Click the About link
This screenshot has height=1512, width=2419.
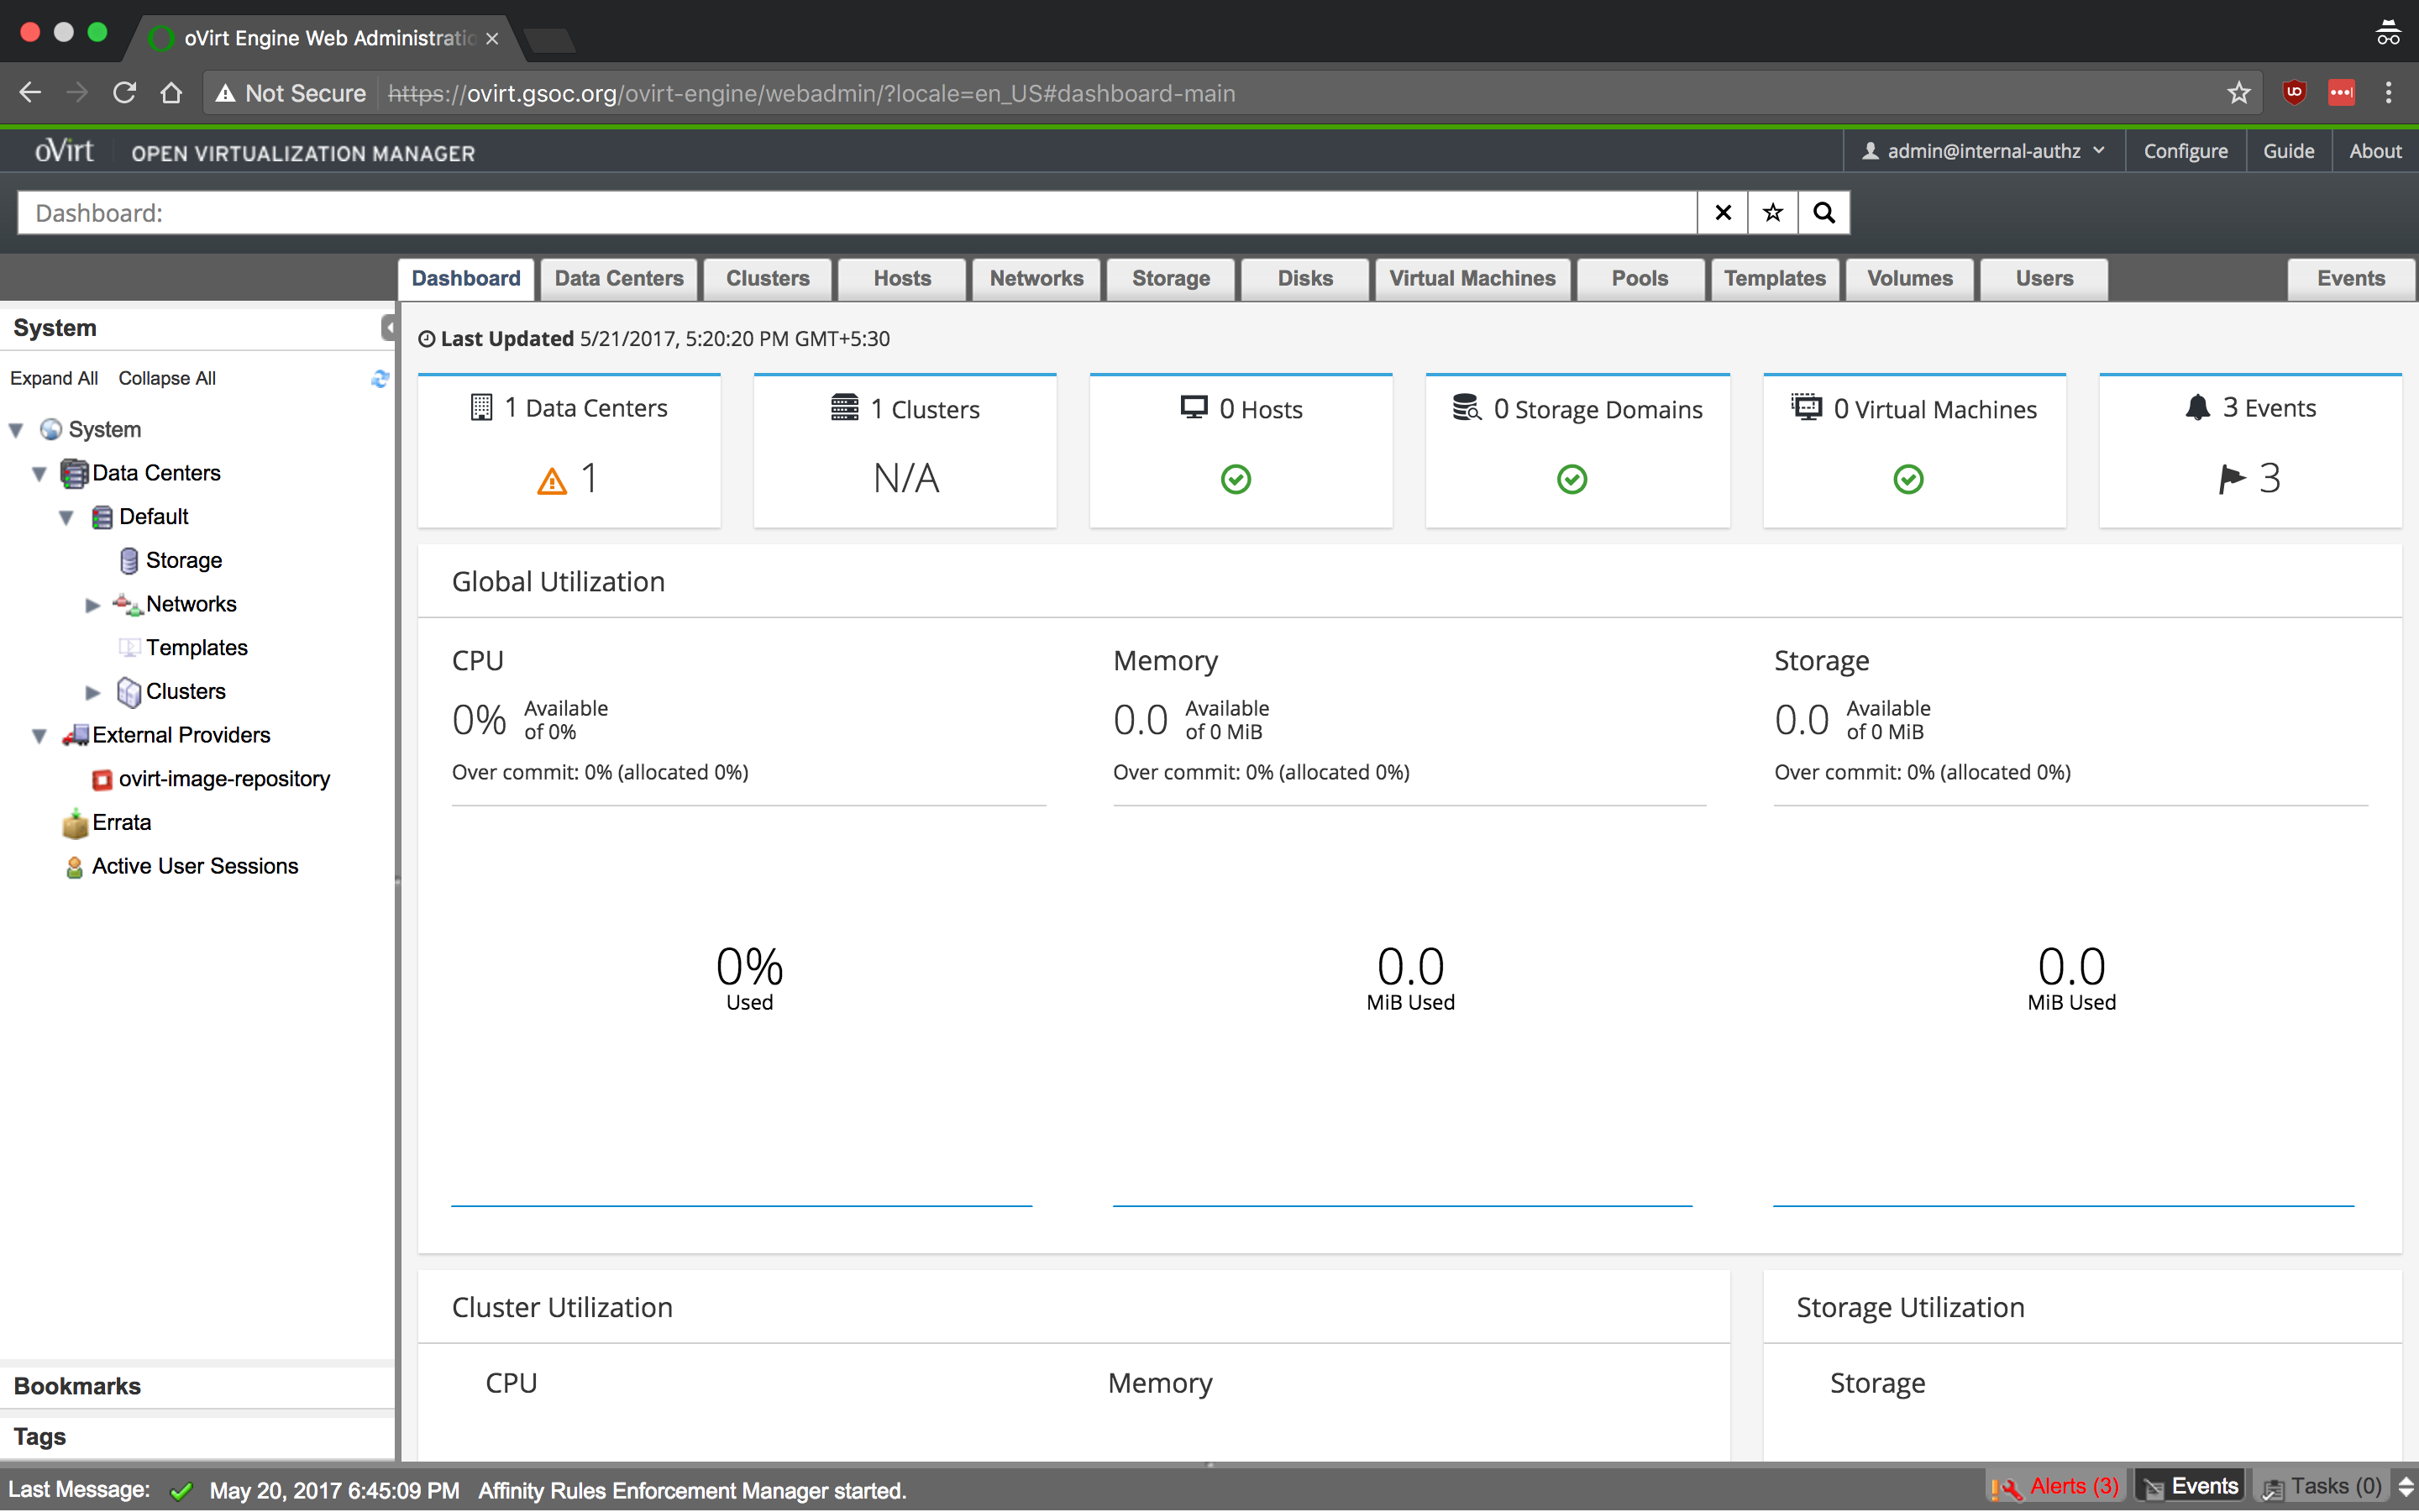[2375, 151]
